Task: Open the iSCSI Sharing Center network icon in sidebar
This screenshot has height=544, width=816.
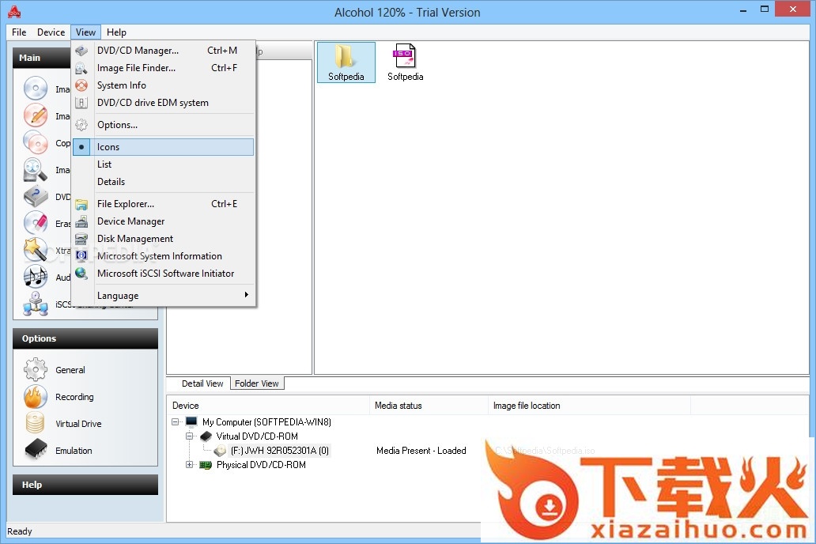Action: point(36,304)
